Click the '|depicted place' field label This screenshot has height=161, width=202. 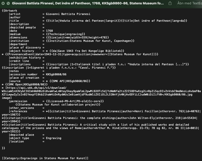pyautogui.click(x=21, y=135)
